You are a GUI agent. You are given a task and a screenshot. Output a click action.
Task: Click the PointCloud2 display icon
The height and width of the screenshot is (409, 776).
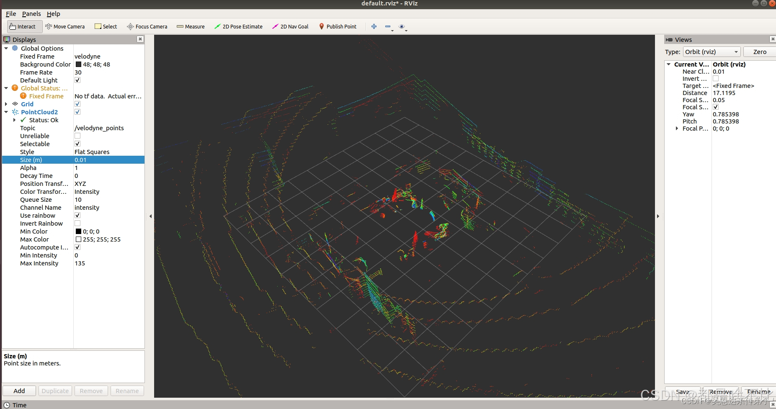coord(15,112)
